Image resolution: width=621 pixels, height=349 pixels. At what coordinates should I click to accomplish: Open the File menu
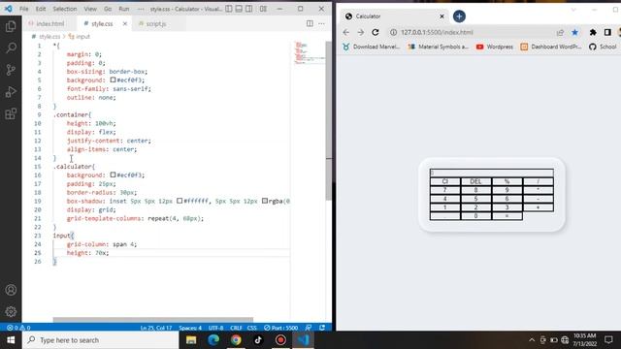(x=23, y=9)
